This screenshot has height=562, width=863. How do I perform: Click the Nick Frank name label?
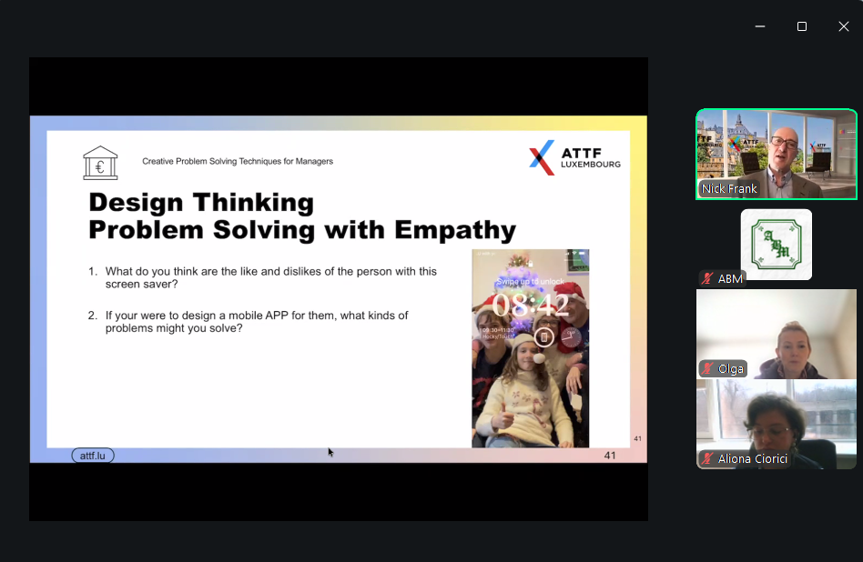click(729, 189)
